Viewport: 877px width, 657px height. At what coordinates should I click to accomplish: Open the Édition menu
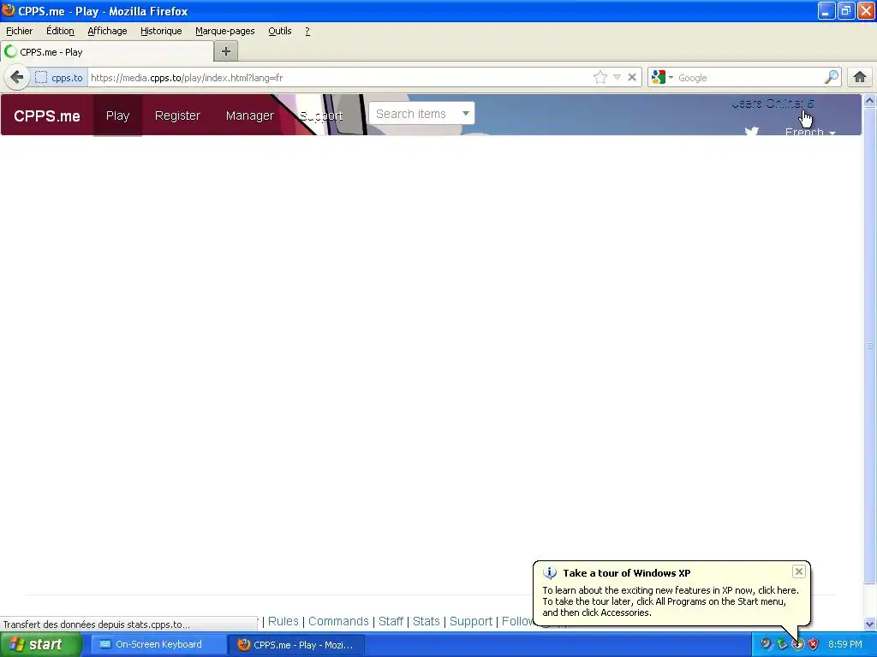point(61,31)
